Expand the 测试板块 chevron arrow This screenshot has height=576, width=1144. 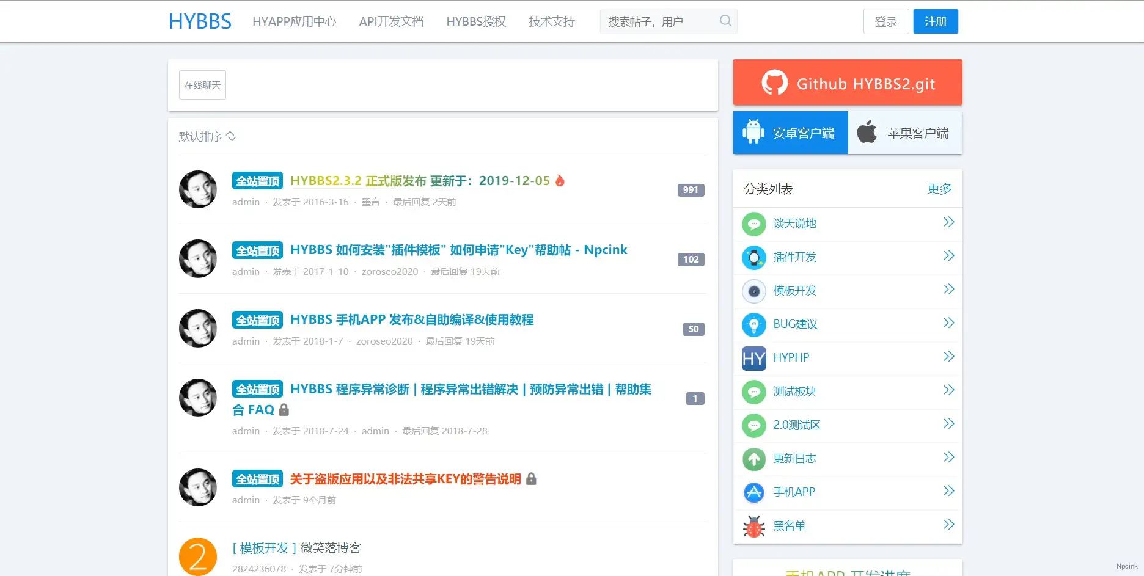[948, 390]
